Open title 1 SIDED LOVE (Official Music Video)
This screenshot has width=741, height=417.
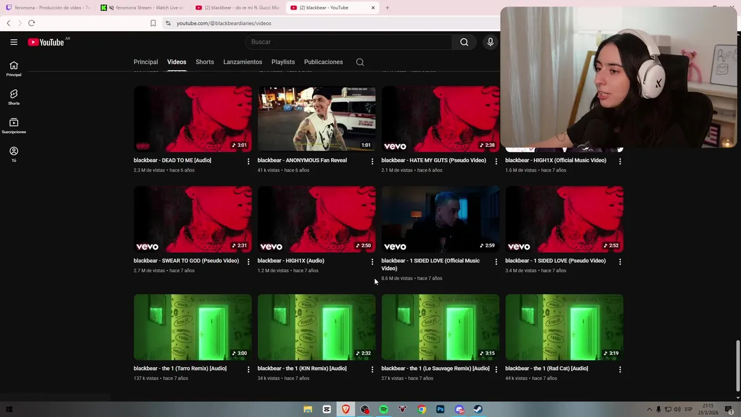431,264
